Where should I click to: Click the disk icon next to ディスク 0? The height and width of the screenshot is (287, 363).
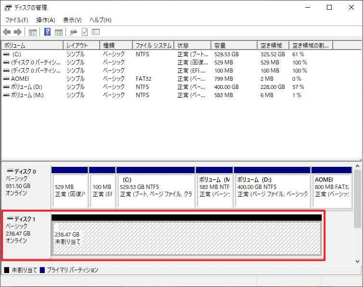[10, 171]
